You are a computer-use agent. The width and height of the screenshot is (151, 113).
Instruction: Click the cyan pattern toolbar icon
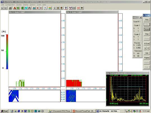click(26, 8)
